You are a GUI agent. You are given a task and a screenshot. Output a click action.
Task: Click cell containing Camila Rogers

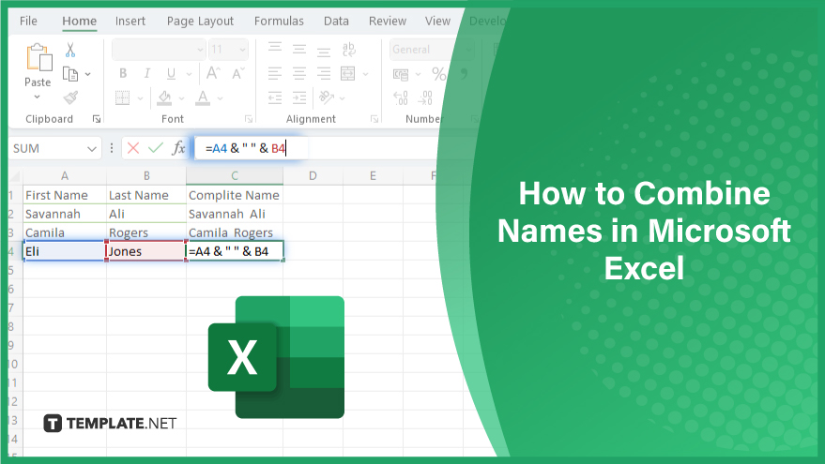tap(235, 232)
